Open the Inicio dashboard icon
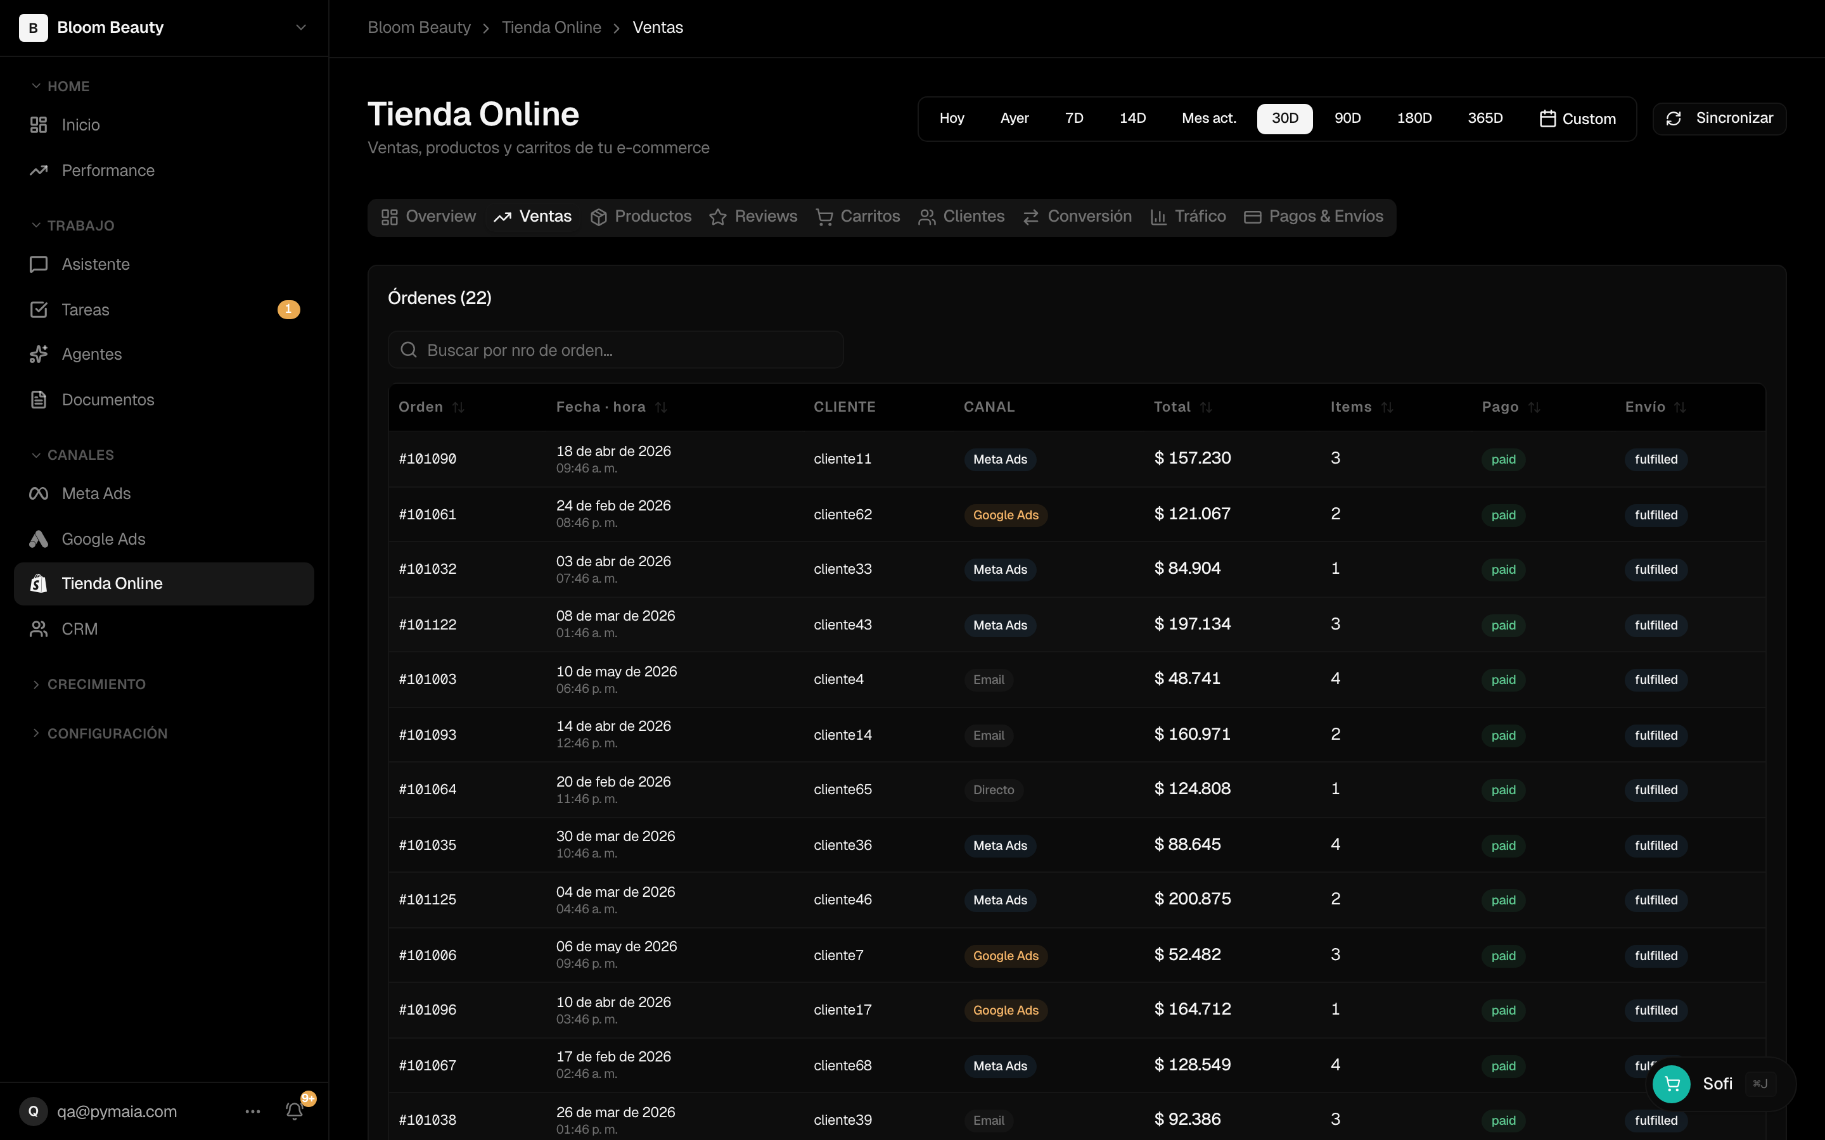The image size is (1825, 1140). pos(39,125)
